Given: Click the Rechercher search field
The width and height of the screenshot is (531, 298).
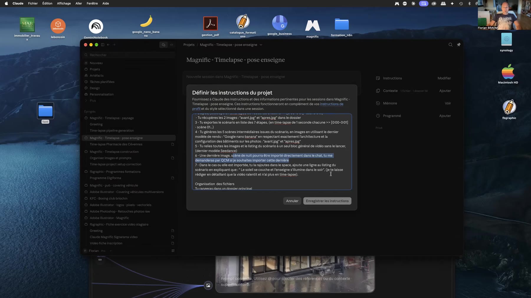Looking at the screenshot, I should coord(129,55).
